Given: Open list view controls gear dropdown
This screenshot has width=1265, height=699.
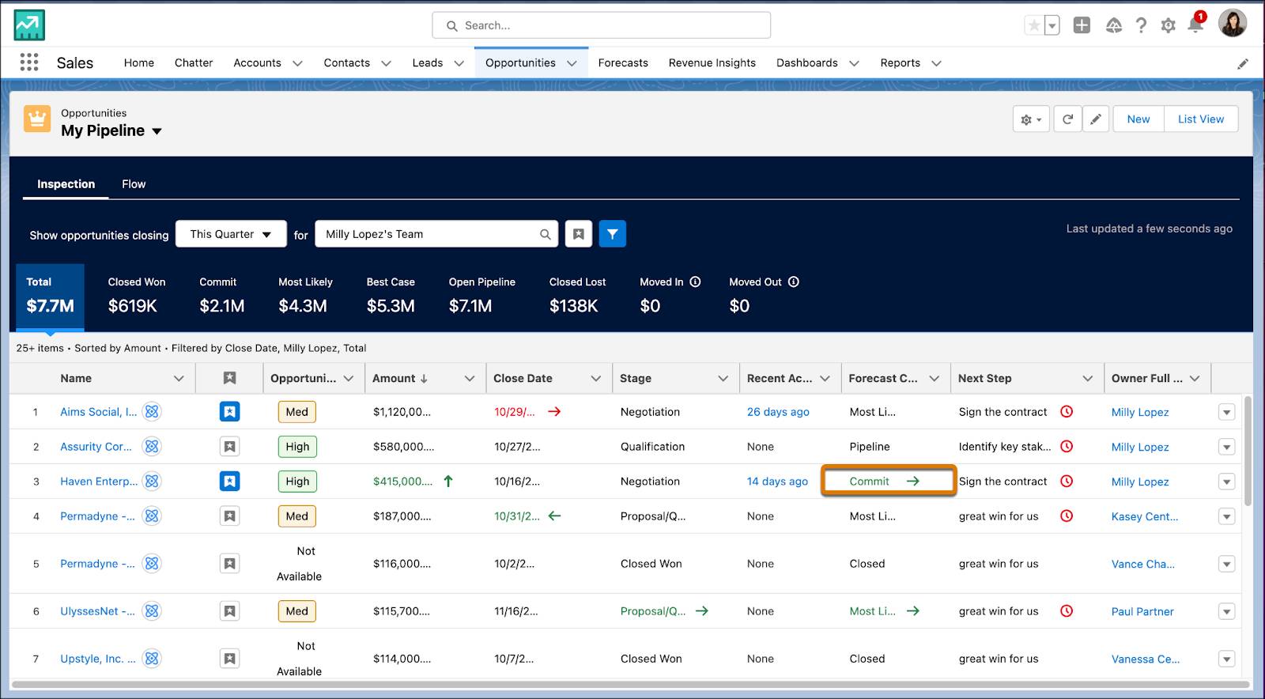Looking at the screenshot, I should point(1031,119).
